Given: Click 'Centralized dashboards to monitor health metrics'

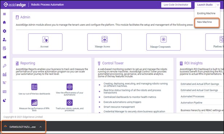Looking at the screenshot, I should [130, 97].
